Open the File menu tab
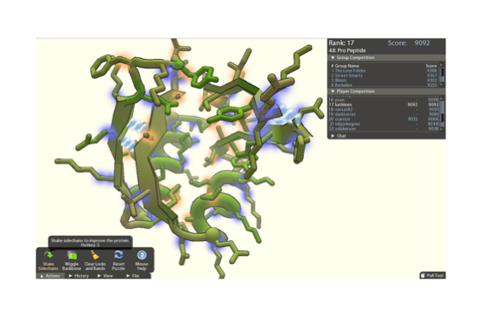488x322 pixels. (133, 276)
